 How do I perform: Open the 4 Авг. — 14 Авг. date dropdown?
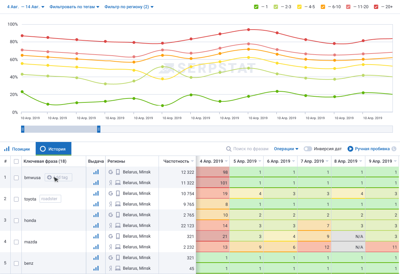[x=25, y=7]
